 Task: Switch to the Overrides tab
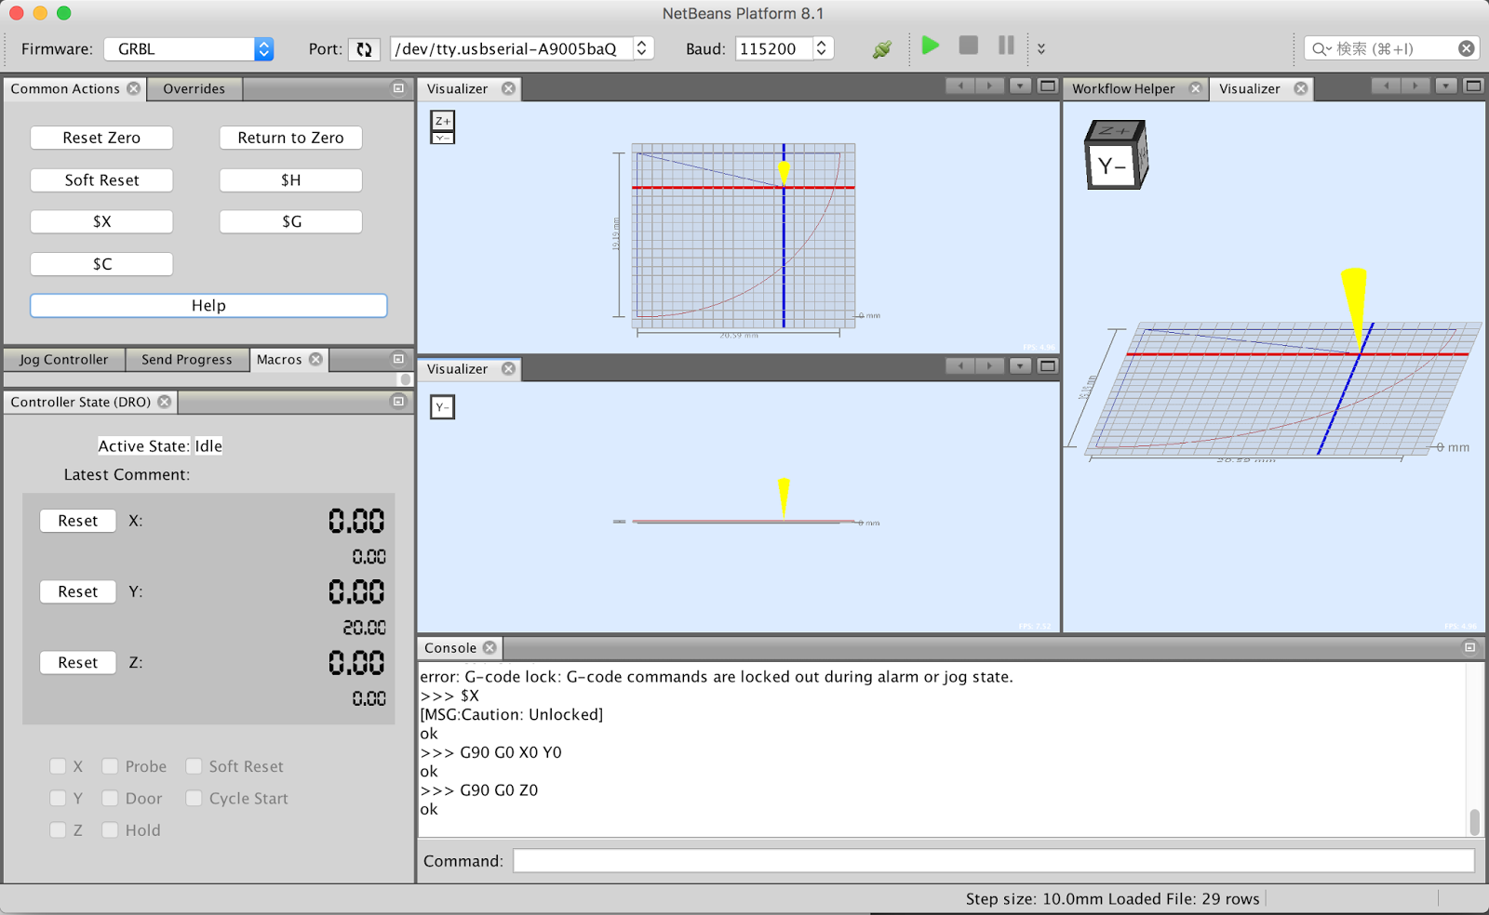[x=194, y=88]
